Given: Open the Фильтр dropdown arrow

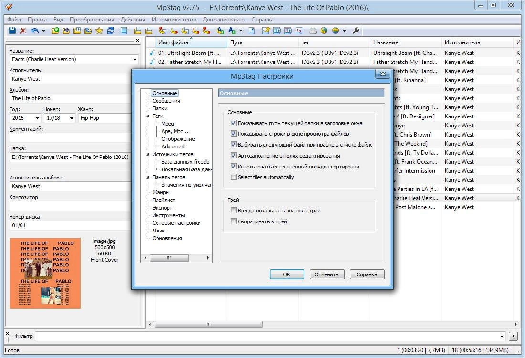Looking at the screenshot, I should point(502,336).
